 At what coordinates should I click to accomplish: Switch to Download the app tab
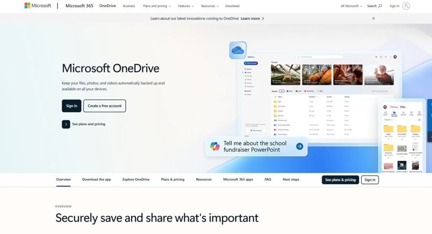pos(97,180)
